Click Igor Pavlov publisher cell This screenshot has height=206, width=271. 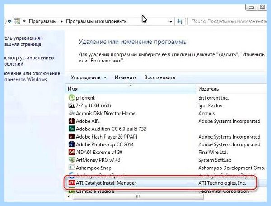[210, 105]
